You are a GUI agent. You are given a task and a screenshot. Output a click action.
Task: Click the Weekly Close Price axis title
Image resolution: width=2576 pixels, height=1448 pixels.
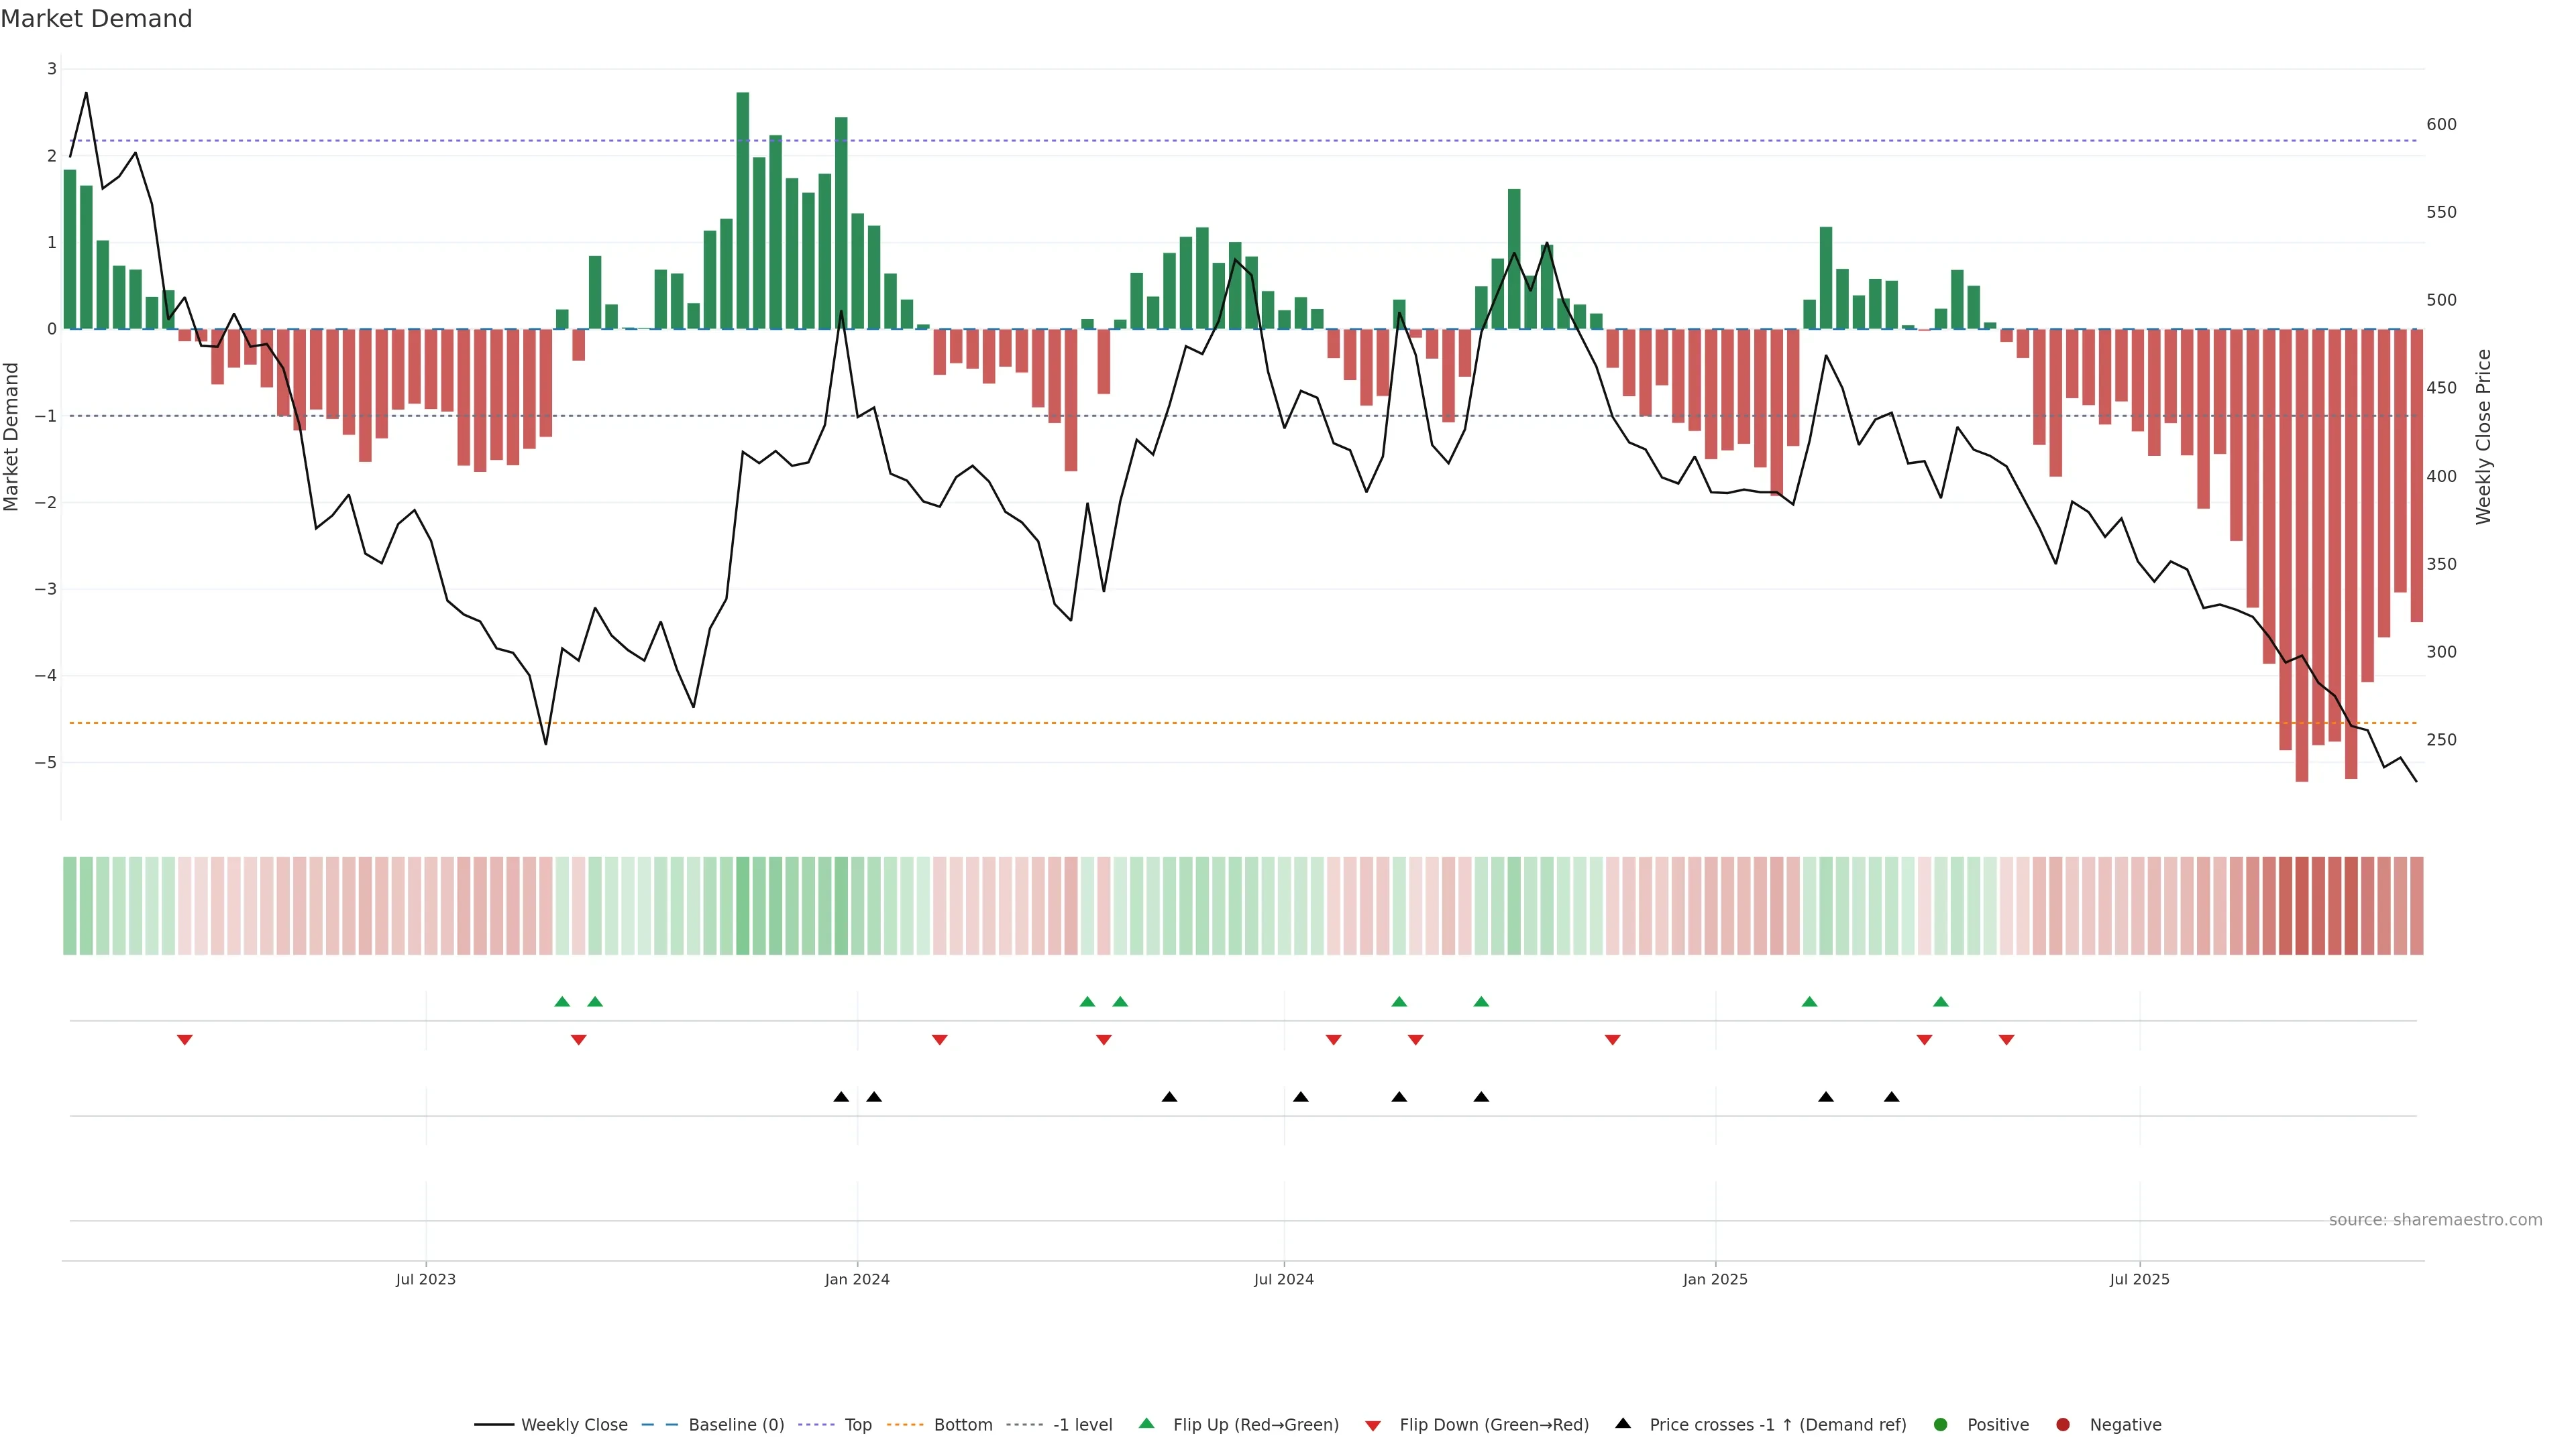2483,436
